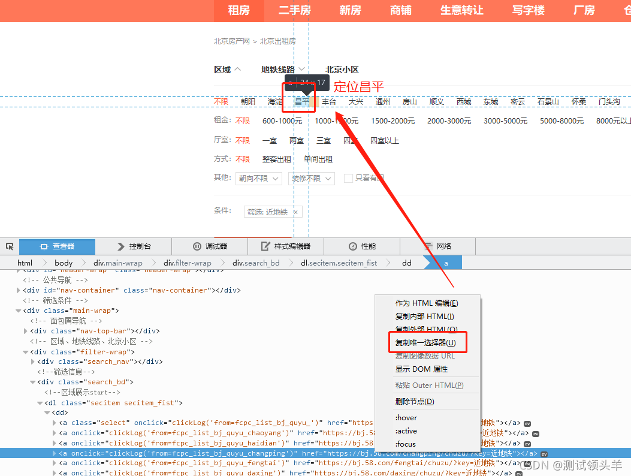Open the 装修不限 decoration dropdown

coord(312,179)
